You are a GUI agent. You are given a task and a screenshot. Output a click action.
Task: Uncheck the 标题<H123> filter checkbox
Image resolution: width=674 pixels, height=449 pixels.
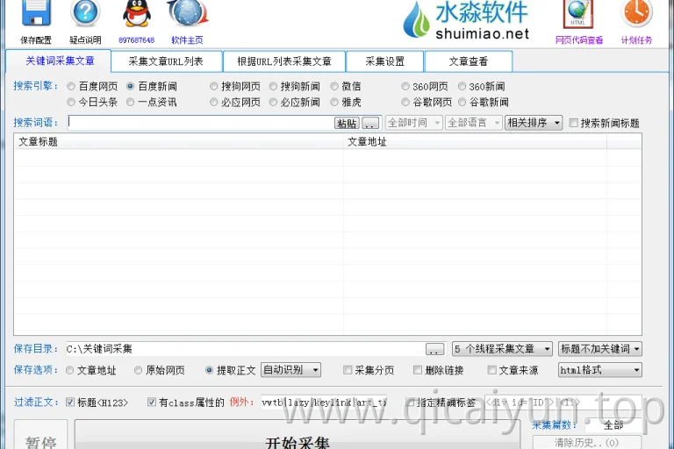[x=70, y=403]
